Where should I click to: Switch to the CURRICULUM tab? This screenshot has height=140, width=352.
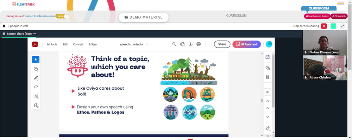click(237, 16)
